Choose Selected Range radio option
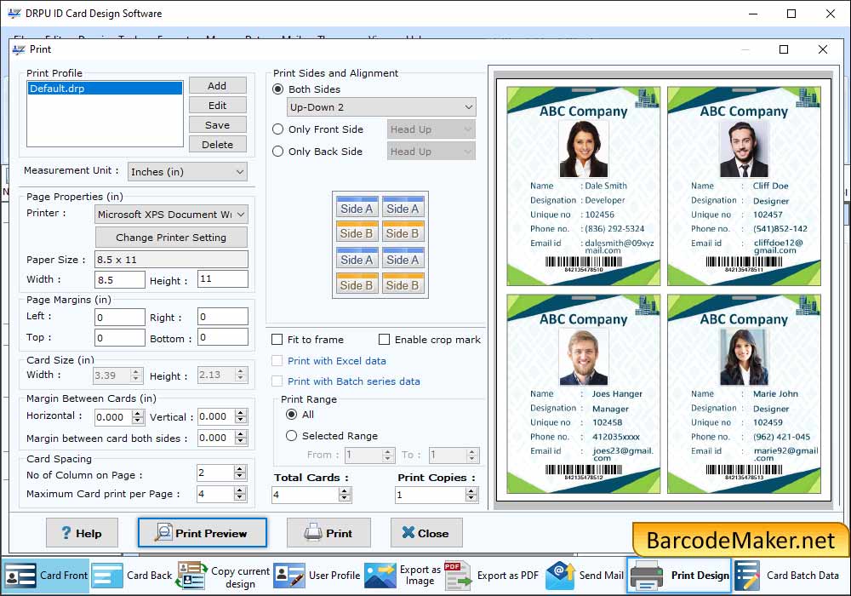Image resolution: width=851 pixels, height=596 pixels. [291, 436]
